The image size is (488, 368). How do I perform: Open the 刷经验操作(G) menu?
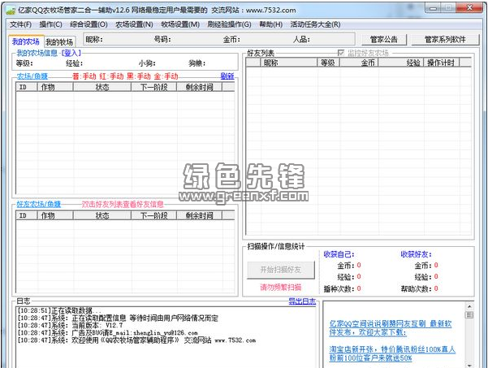pyautogui.click(x=230, y=24)
